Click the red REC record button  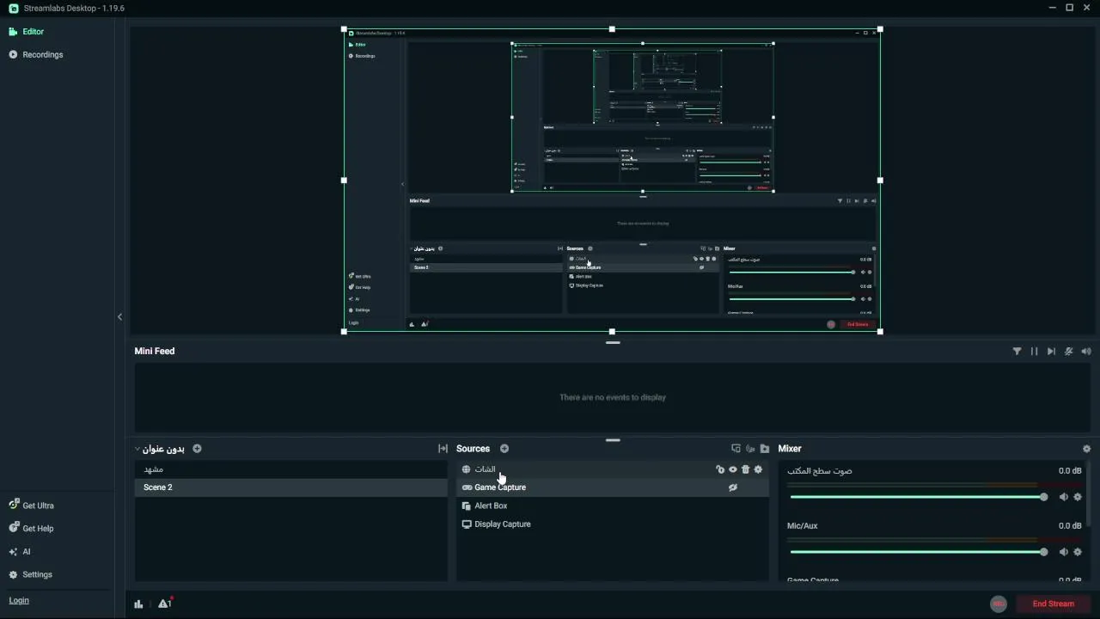pos(999,604)
